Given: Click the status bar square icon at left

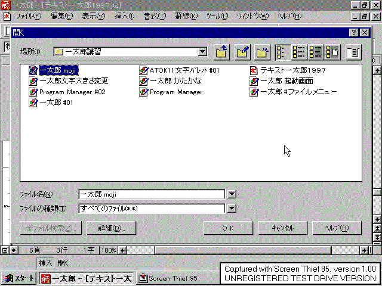Looking at the screenshot, I should 5,250.
